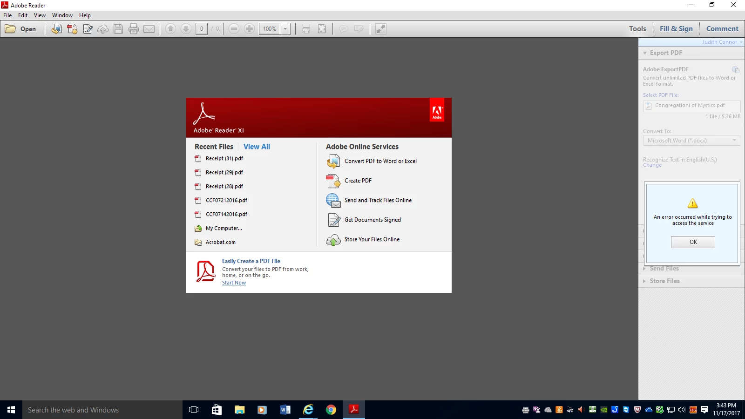This screenshot has height=419, width=745.
Task: Click the Open folder button in toolbar
Action: tap(21, 29)
